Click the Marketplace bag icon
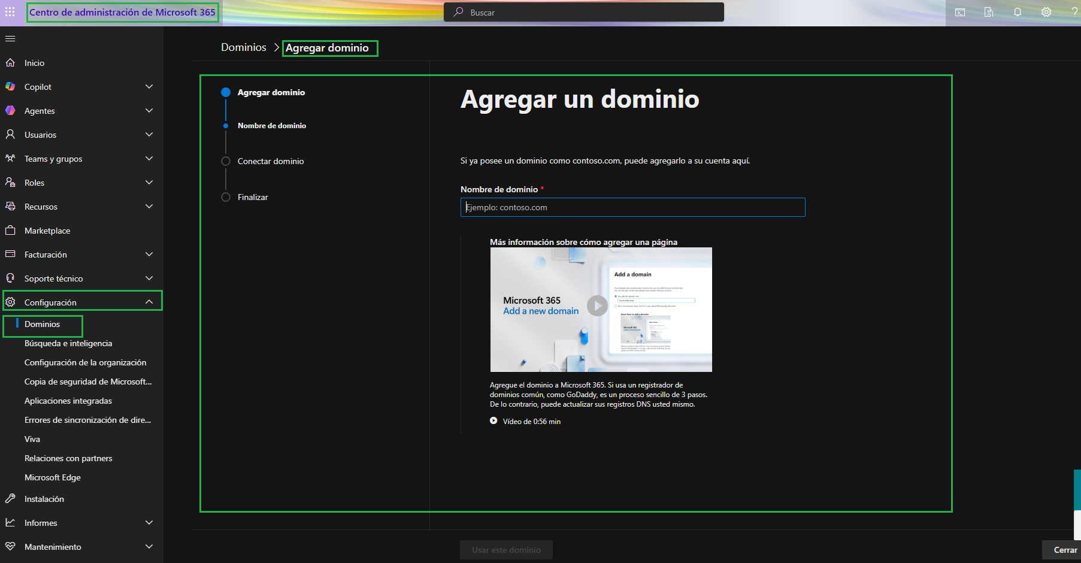 coord(10,231)
